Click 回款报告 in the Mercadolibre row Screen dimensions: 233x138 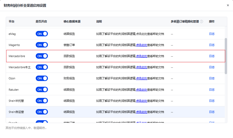69,56
